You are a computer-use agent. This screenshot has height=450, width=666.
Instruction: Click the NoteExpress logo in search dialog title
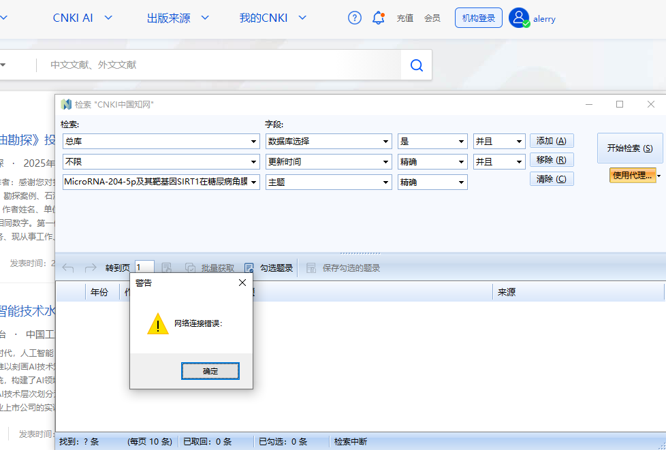(66, 104)
